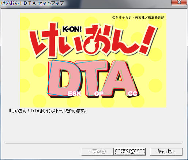188x160 pixels.
Task: Click the white OP label
Action: click(99, 94)
